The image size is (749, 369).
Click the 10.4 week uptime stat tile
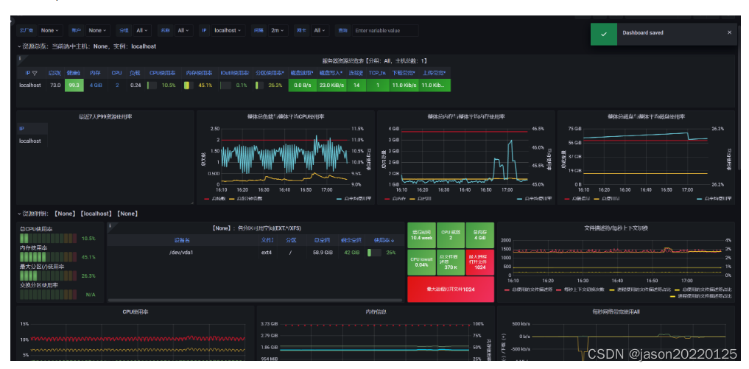coord(421,235)
